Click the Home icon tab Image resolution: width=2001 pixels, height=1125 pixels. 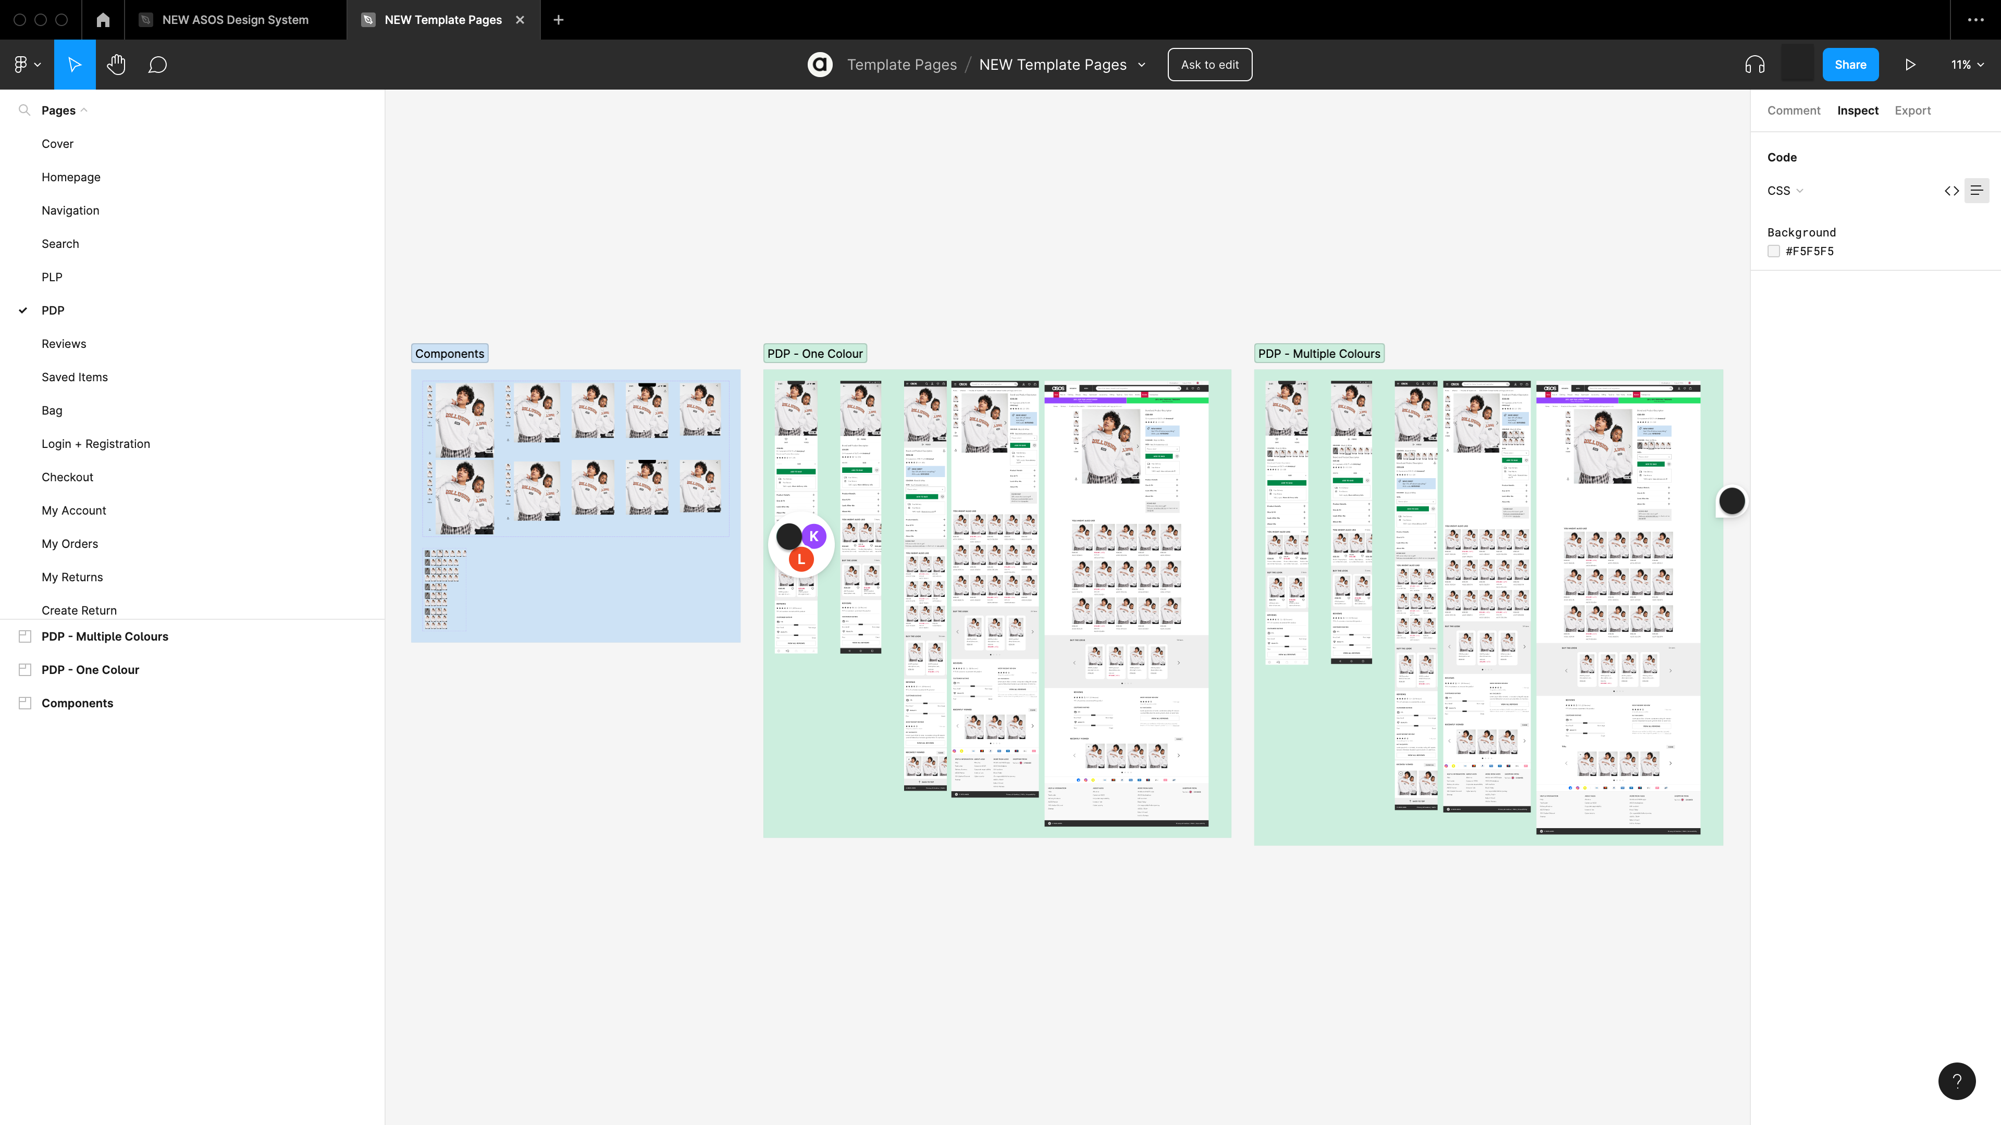[103, 19]
